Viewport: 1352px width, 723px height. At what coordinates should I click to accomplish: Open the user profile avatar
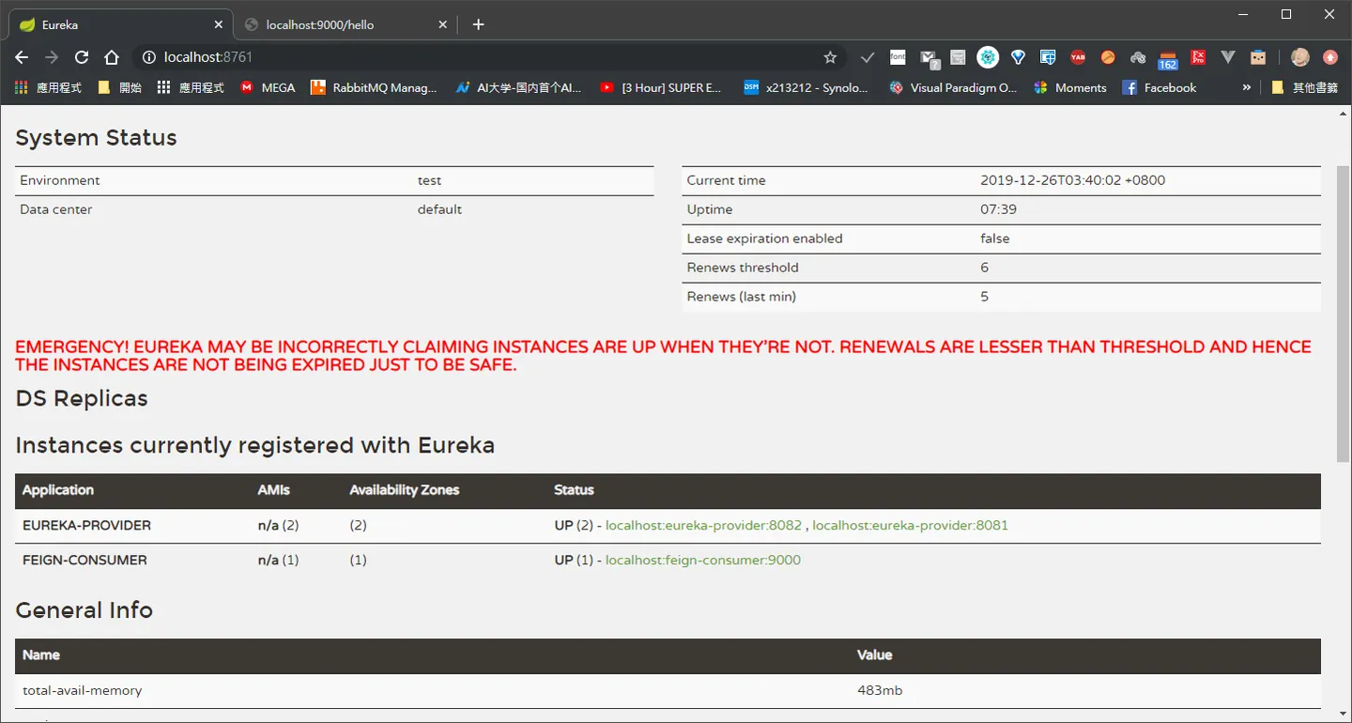(x=1300, y=57)
